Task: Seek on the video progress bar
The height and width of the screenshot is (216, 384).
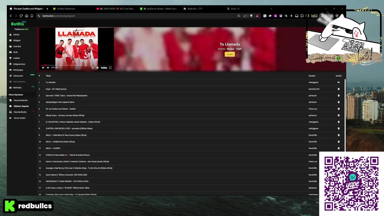Action: click(76, 65)
